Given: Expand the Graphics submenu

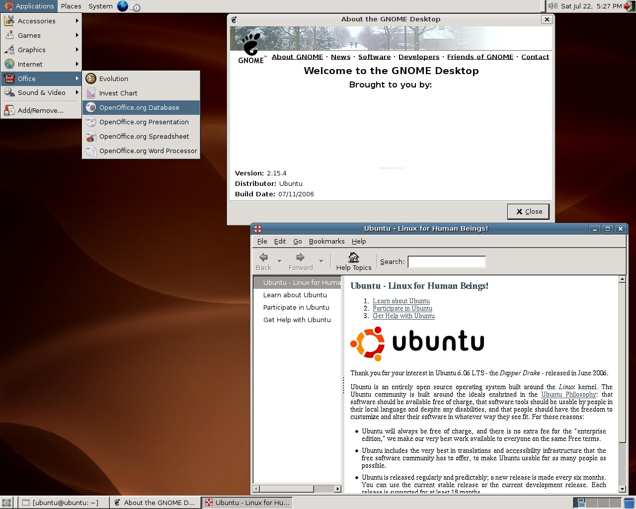Looking at the screenshot, I should [41, 50].
